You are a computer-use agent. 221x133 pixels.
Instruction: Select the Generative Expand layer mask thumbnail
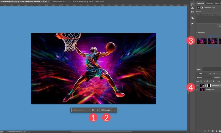pos(209,85)
